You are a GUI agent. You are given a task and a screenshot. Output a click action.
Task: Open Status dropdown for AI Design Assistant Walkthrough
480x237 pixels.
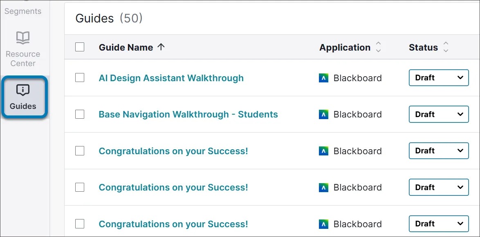coord(439,78)
